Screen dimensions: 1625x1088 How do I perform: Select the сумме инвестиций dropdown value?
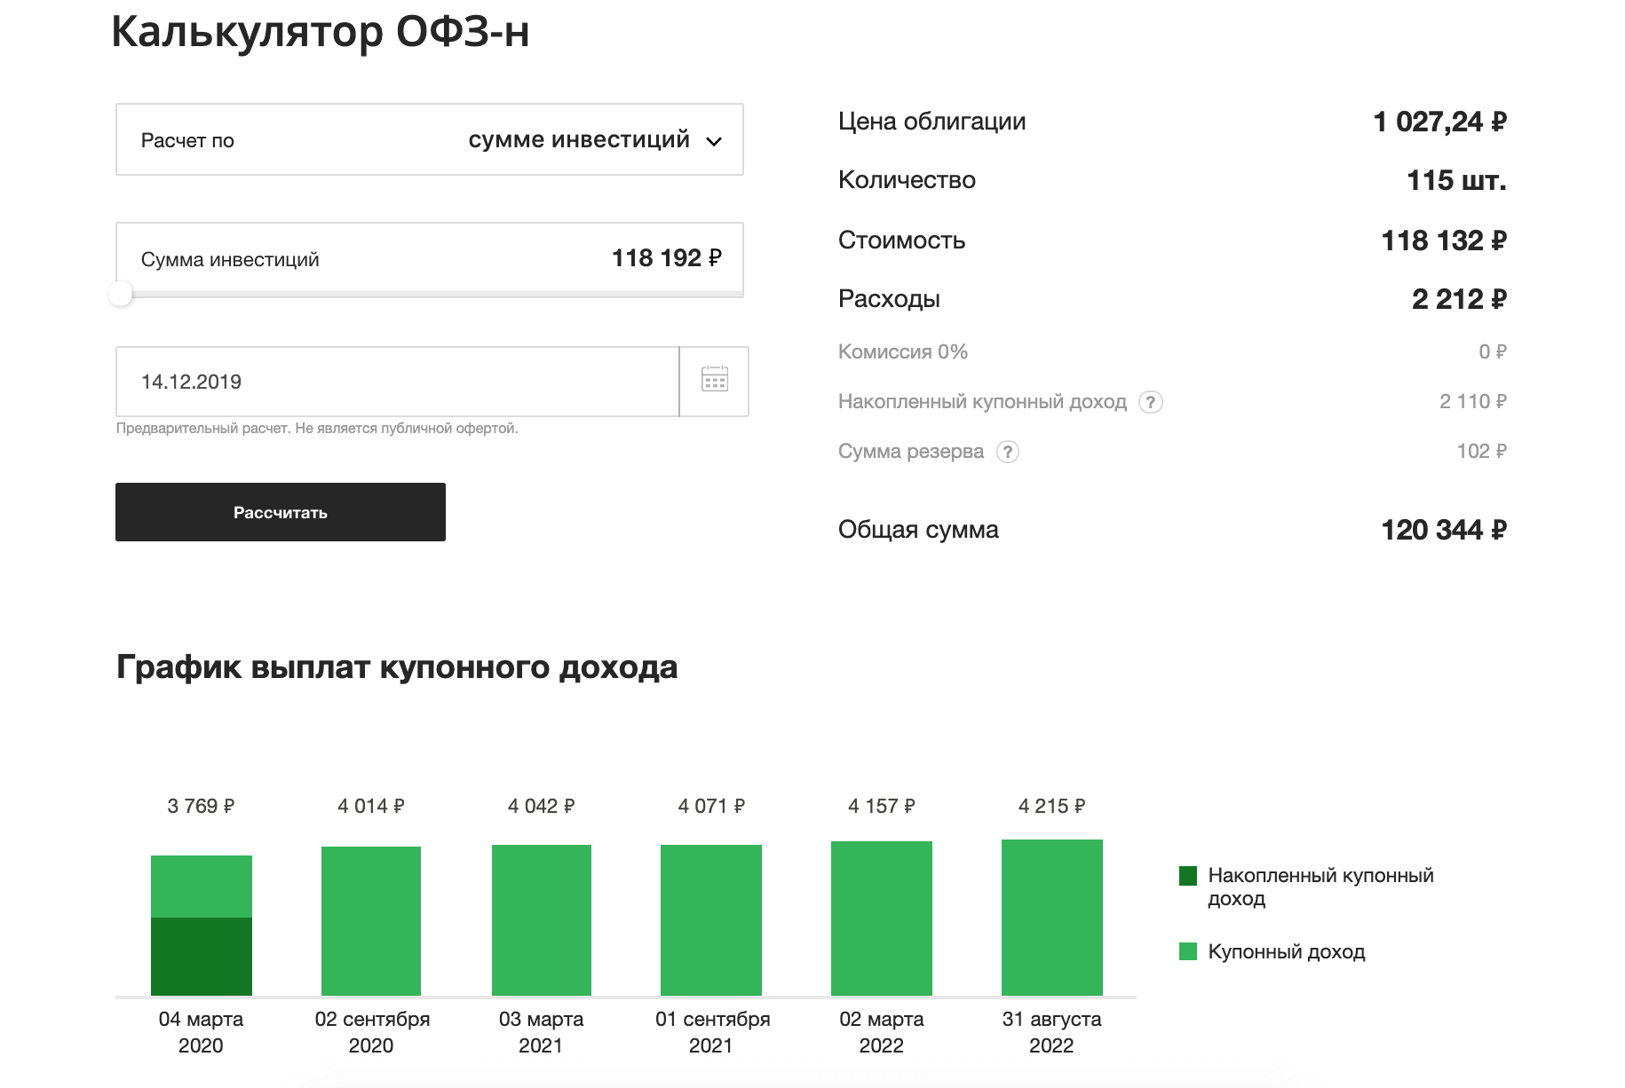[579, 140]
